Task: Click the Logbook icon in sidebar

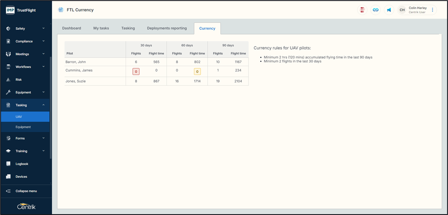Action: (8, 164)
